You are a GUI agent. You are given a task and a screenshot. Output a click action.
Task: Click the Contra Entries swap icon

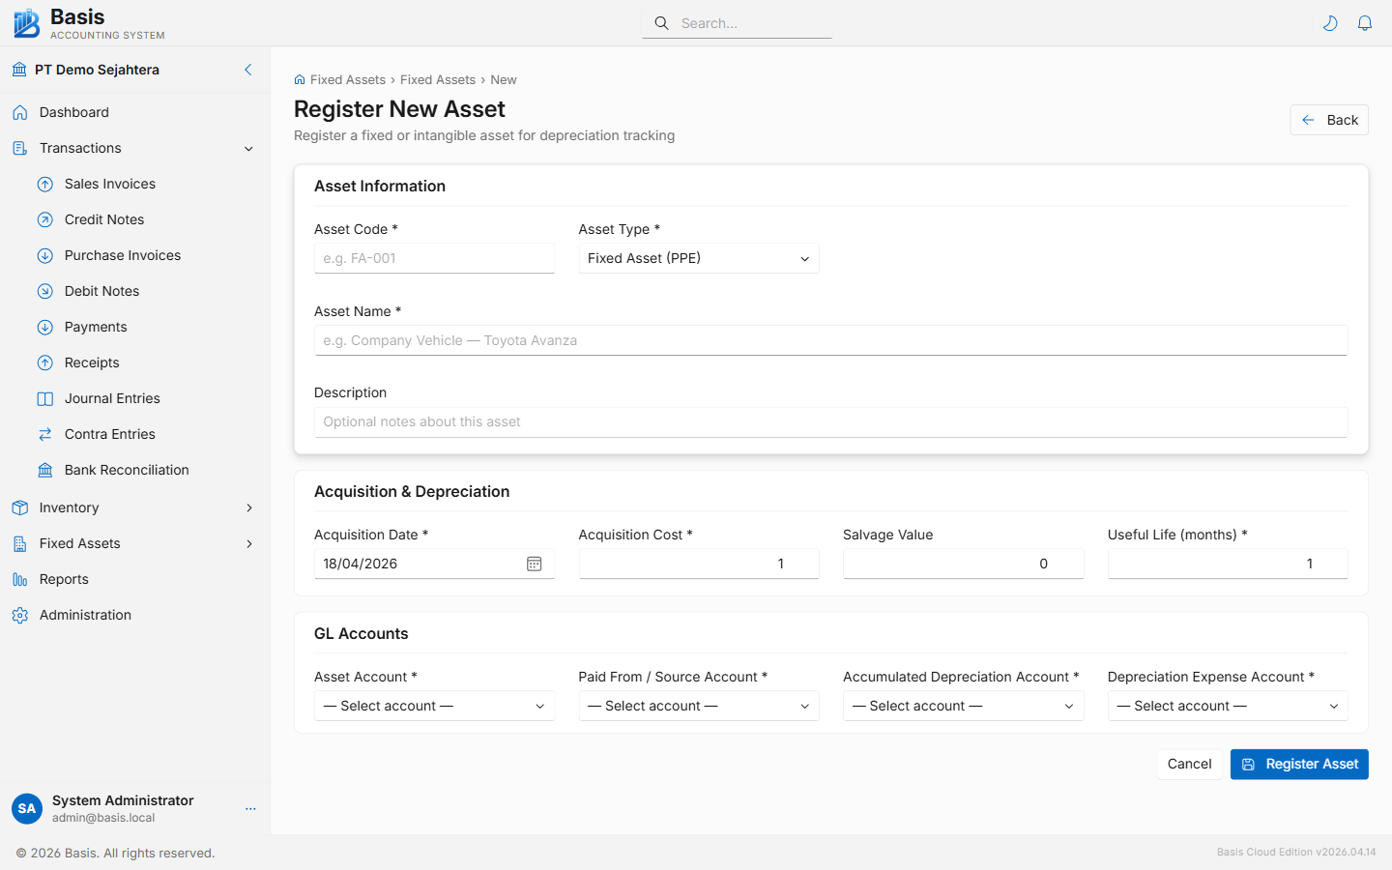[44, 434]
